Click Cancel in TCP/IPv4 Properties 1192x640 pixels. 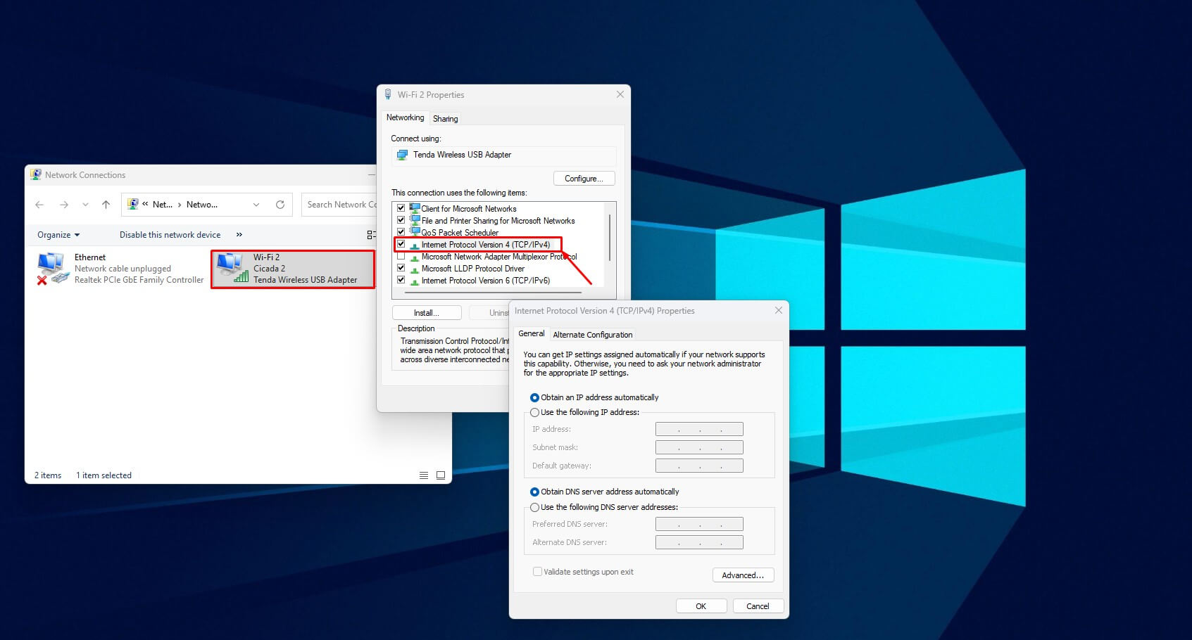(x=758, y=606)
